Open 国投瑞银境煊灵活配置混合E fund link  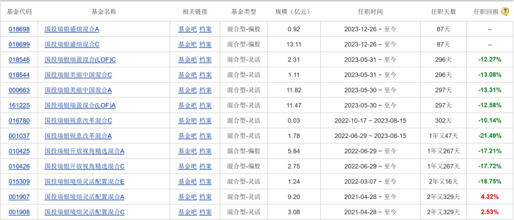point(84,181)
